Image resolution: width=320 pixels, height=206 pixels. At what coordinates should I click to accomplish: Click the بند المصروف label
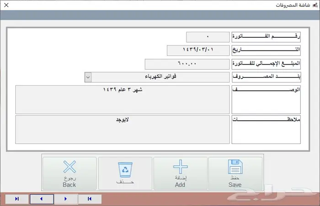[x=266, y=77]
